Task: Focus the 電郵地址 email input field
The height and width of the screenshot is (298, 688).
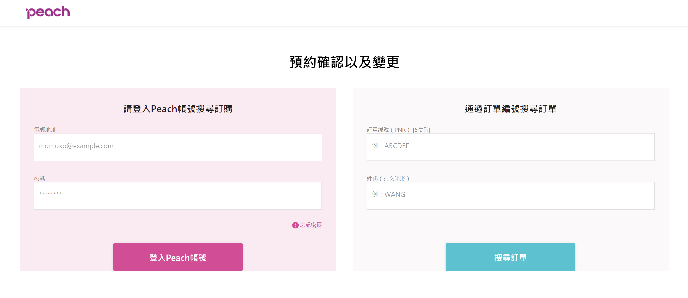Action: coord(178,147)
